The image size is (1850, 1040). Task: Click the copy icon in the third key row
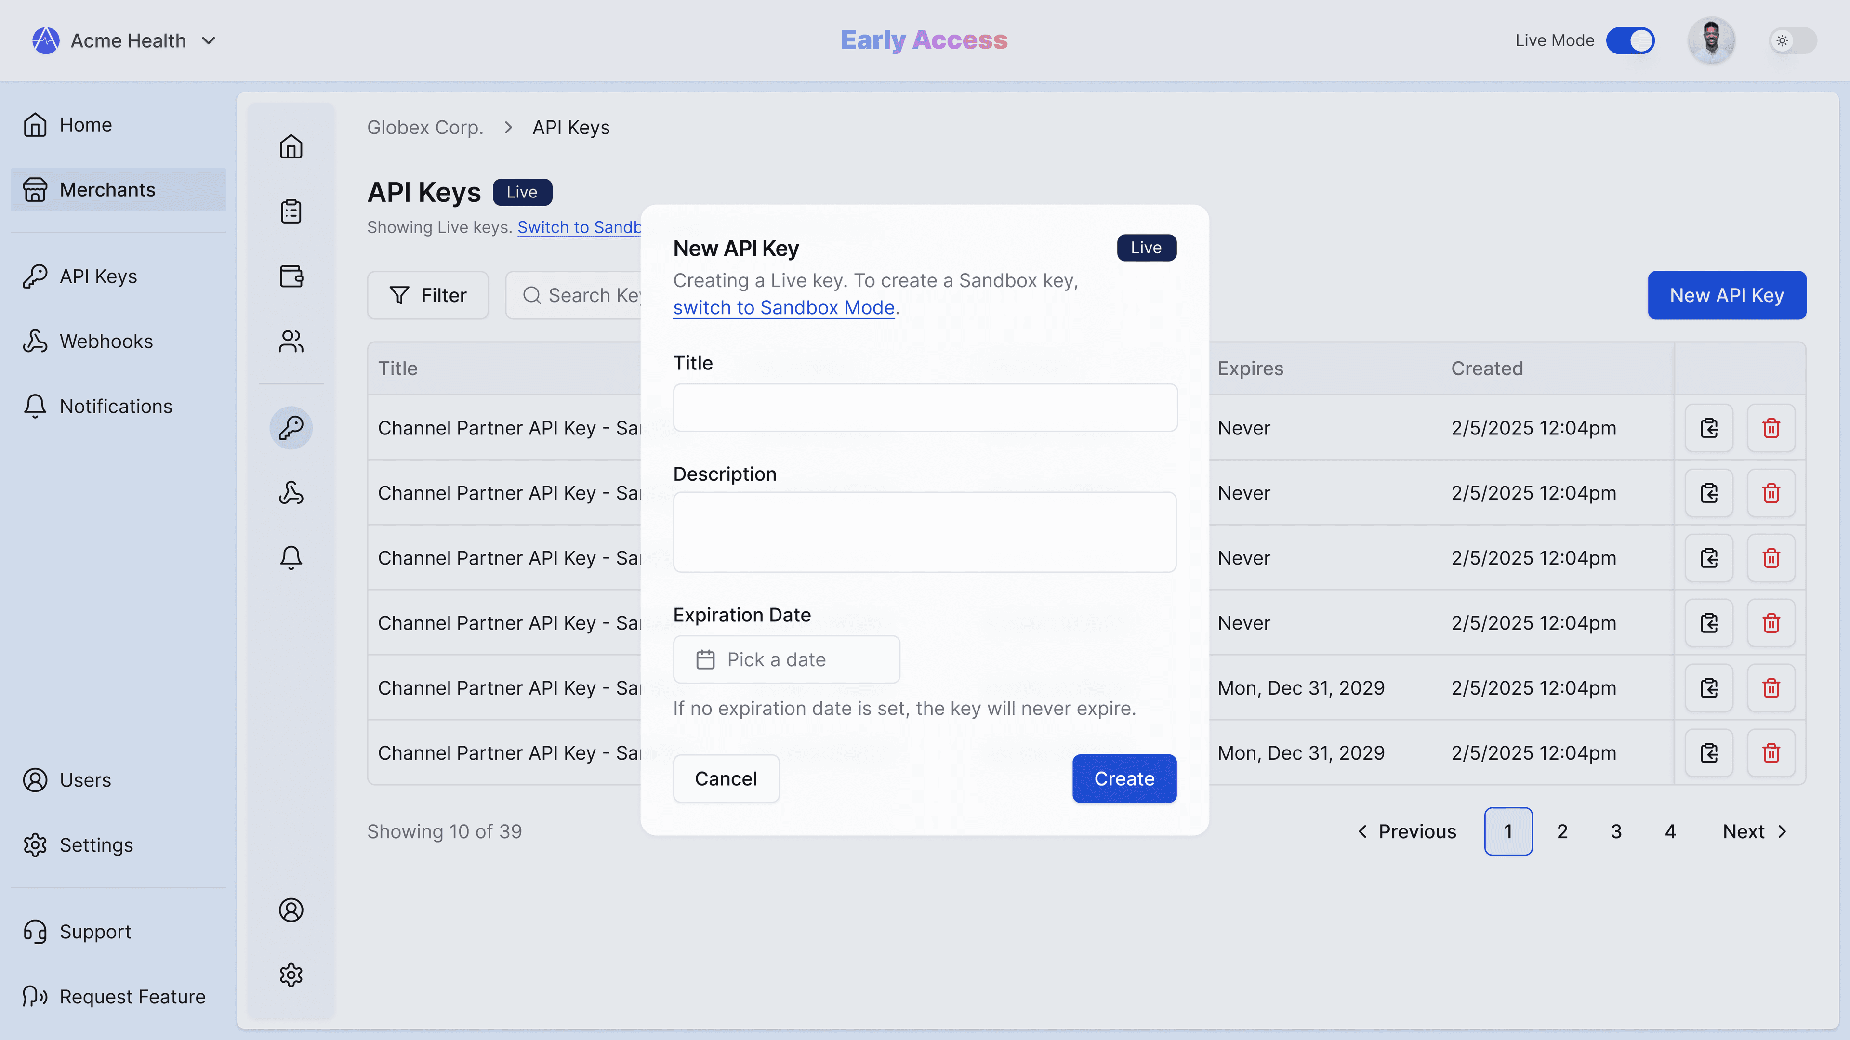pos(1709,558)
